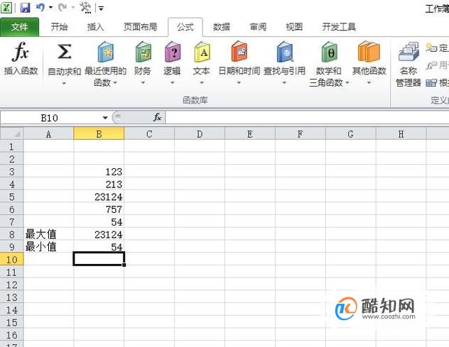Select cell containing 123
This screenshot has height=347, width=449.
coord(99,172)
